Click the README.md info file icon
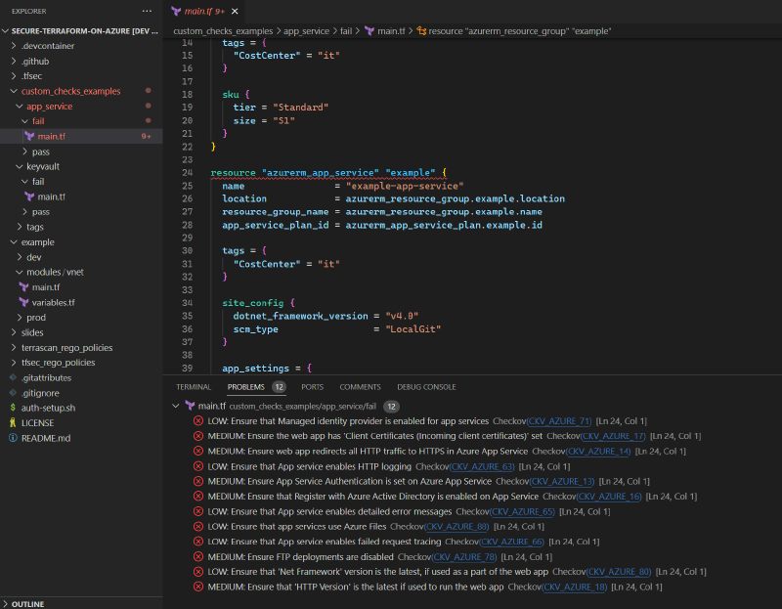 (12, 438)
